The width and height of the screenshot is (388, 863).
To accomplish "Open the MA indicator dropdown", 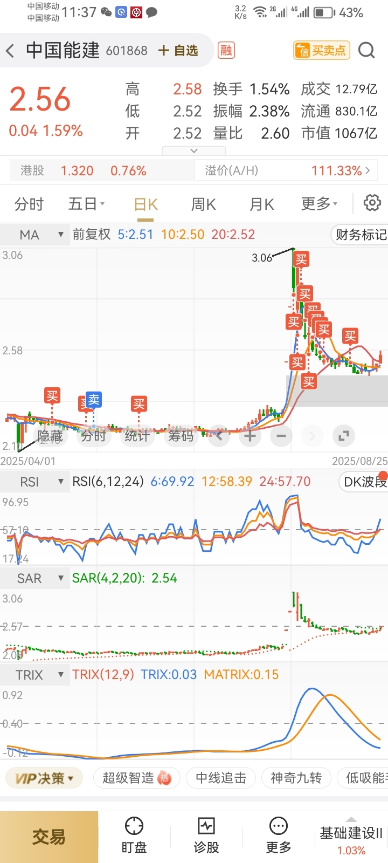I will pos(35,235).
